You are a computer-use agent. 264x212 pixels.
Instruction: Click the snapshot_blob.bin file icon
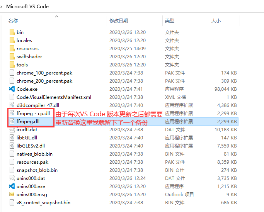12,170
